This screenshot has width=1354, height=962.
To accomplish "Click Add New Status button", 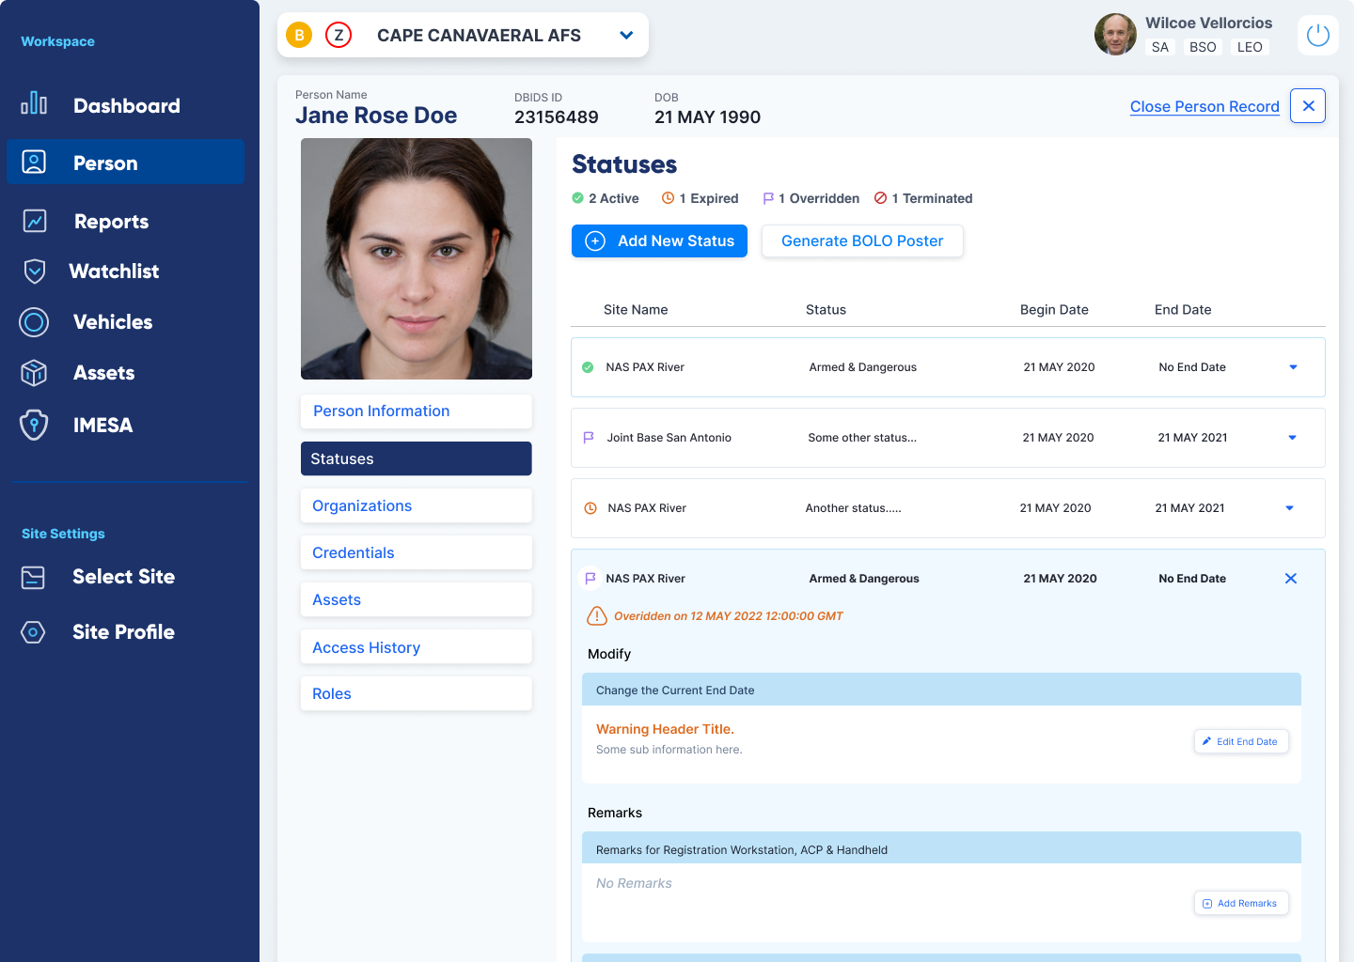I will pyautogui.click(x=659, y=240).
